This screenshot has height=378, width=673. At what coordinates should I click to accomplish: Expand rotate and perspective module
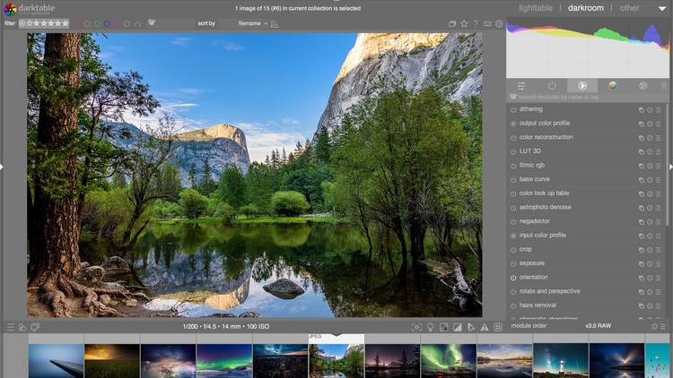(549, 291)
